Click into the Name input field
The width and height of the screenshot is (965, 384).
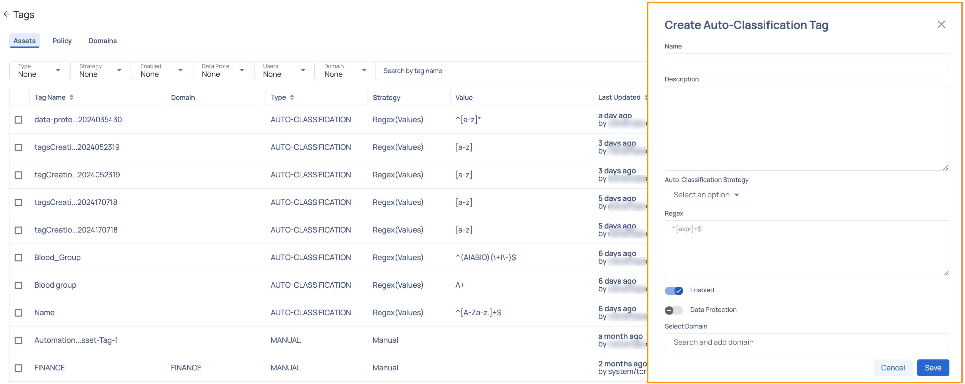point(806,62)
